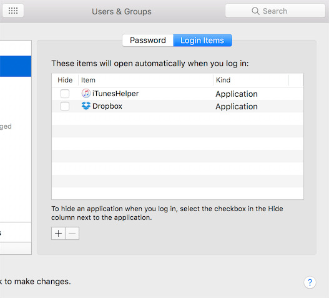
Task: Check Hide box for Dropbox
Action: [65, 106]
